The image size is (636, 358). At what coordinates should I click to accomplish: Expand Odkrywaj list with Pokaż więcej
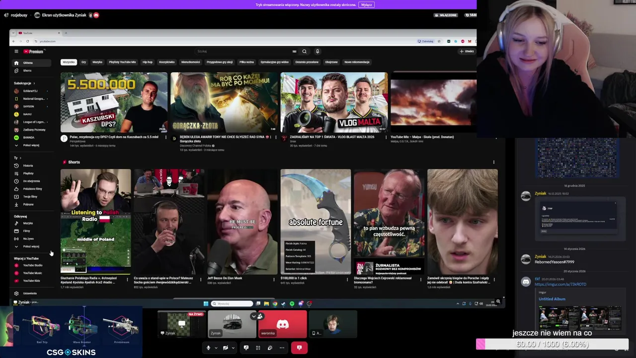pyautogui.click(x=32, y=247)
